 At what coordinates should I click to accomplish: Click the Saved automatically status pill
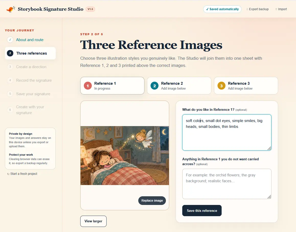coord(222,9)
